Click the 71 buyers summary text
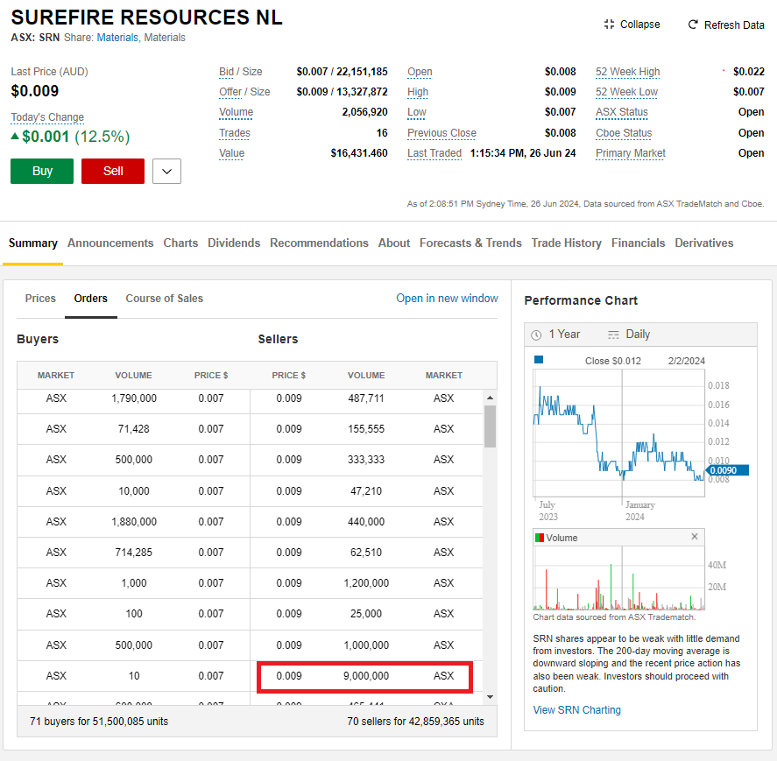 99,722
